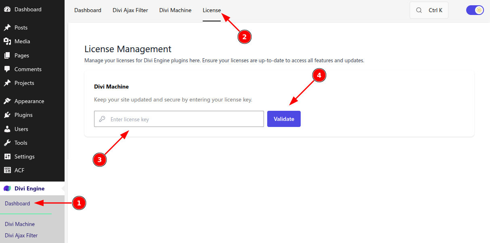Click the Appearance paintbrush icon
490x243 pixels.
point(7,101)
